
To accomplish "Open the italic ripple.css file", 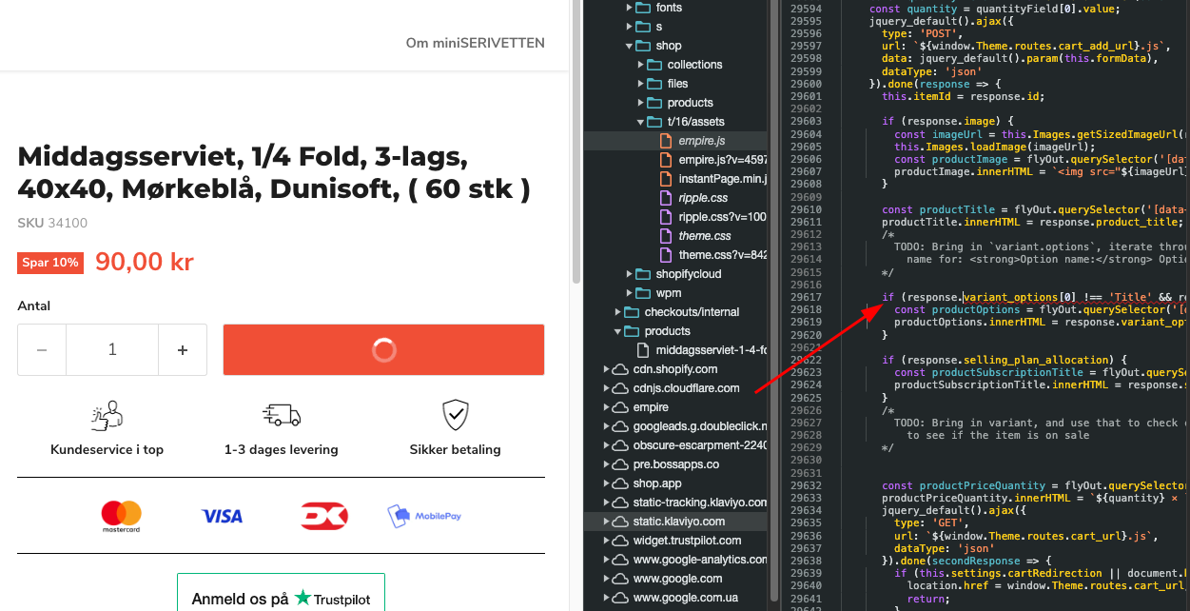I will [x=703, y=198].
